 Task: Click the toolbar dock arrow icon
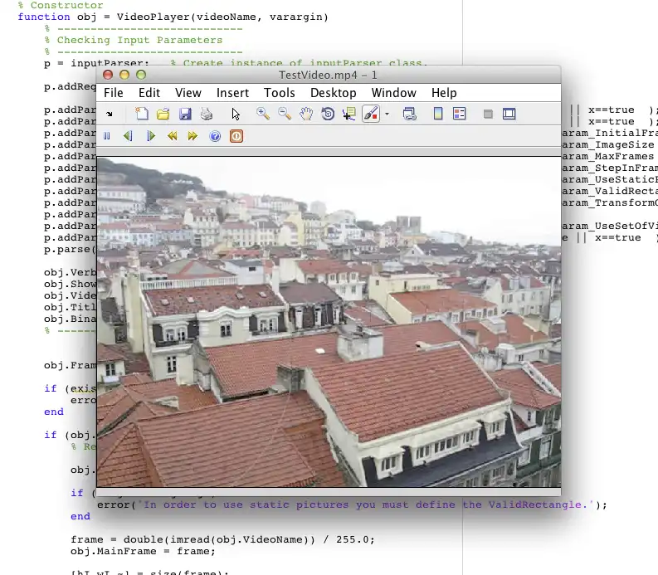point(109,114)
